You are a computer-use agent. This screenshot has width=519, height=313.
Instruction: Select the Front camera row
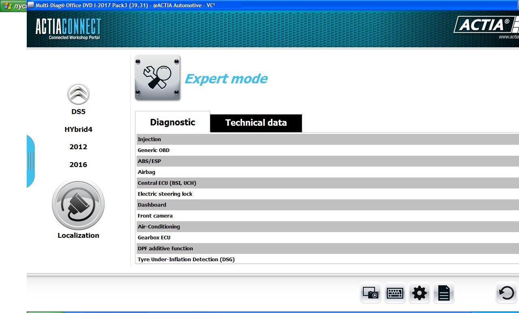pos(328,216)
